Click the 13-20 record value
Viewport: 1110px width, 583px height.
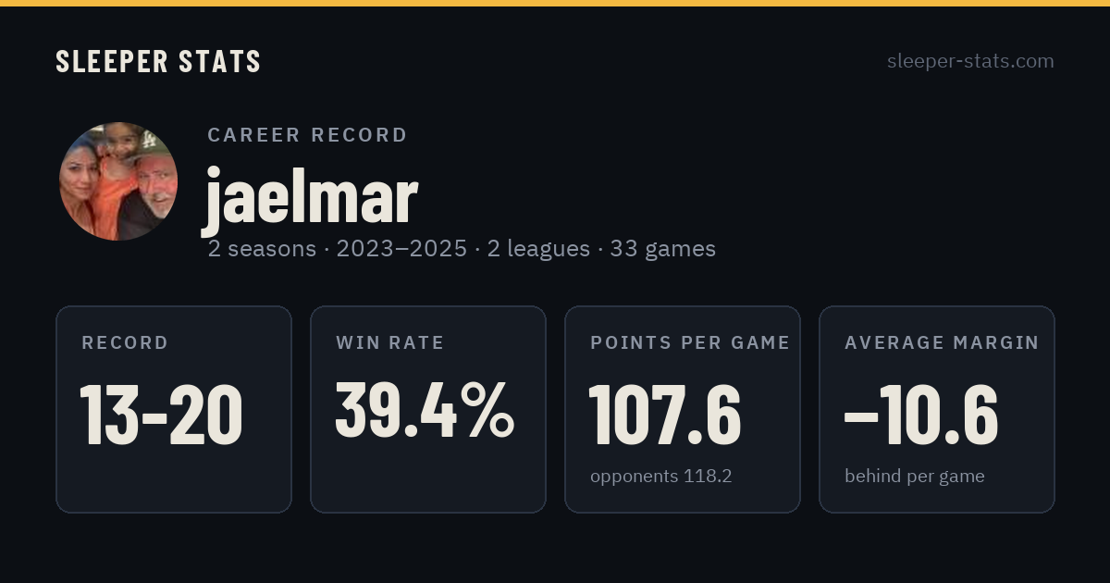(x=162, y=415)
